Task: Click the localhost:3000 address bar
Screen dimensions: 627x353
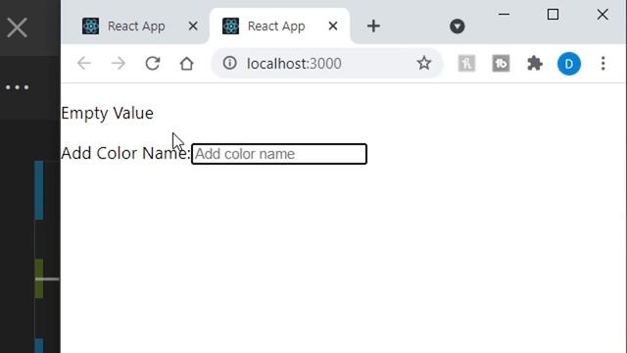Action: (327, 63)
